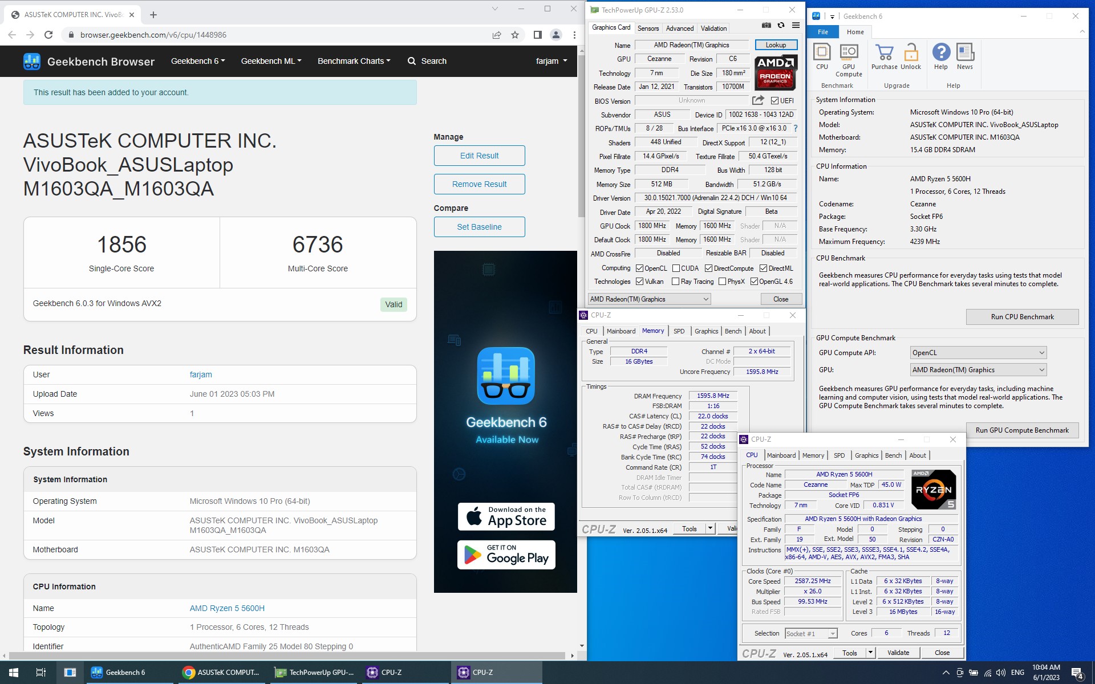Click the Geekbench Browser logo
Screen dimensions: 1095x684
click(x=89, y=61)
